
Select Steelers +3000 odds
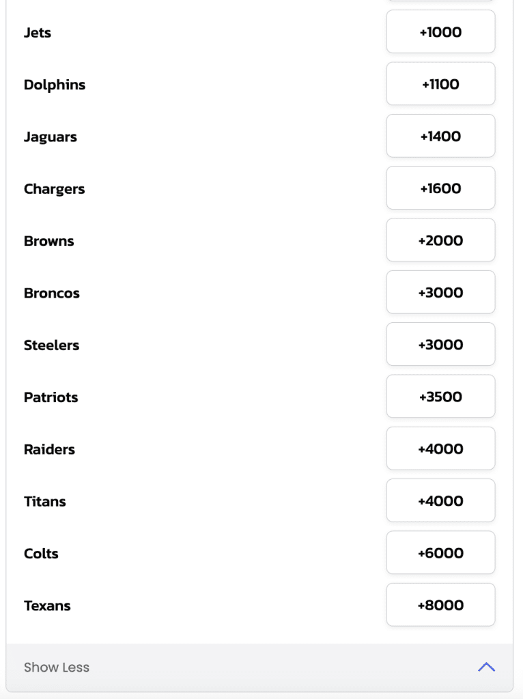pos(440,345)
